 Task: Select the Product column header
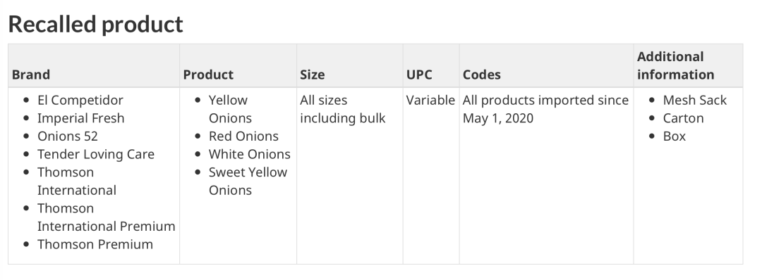208,75
